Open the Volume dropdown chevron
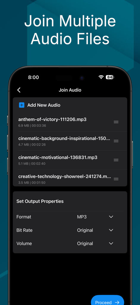The height and width of the screenshot is (305, 140). (x=111, y=243)
